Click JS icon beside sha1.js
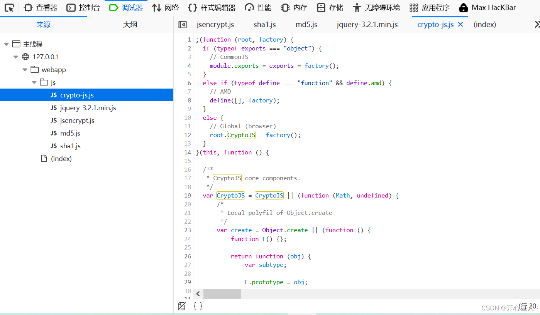The width and height of the screenshot is (540, 315). coord(54,146)
